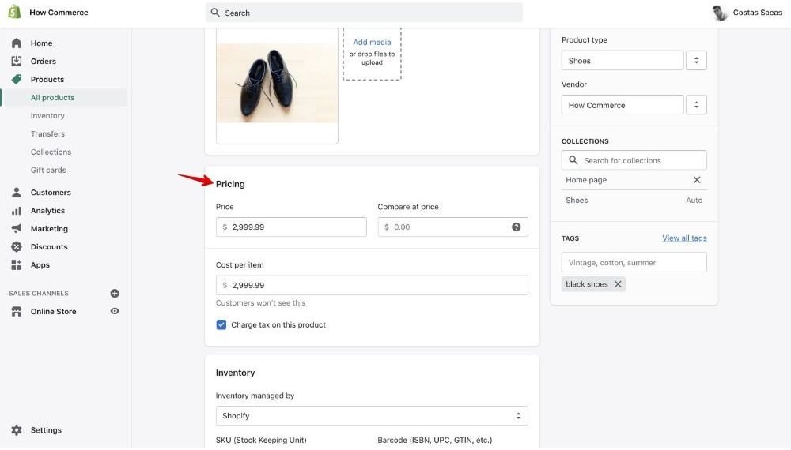Click the Compare at price field

[452, 227]
